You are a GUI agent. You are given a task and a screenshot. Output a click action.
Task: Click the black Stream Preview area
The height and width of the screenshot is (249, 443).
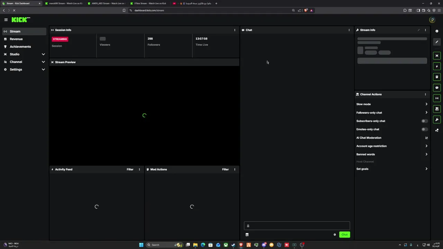(x=144, y=116)
